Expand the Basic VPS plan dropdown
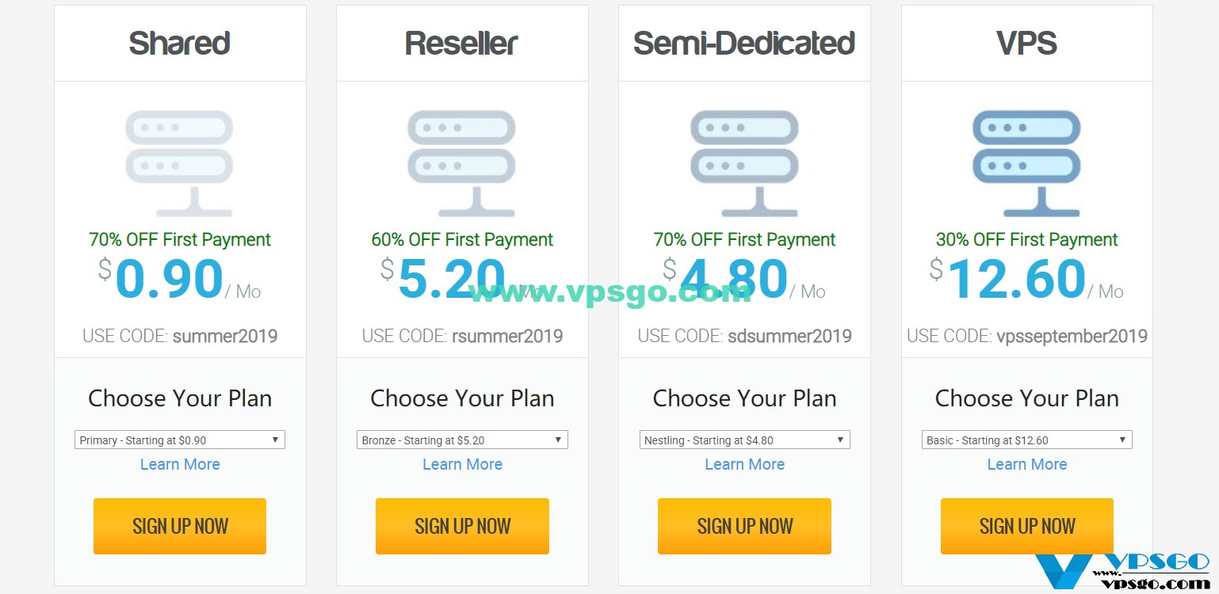1219x594 pixels. tap(1026, 440)
